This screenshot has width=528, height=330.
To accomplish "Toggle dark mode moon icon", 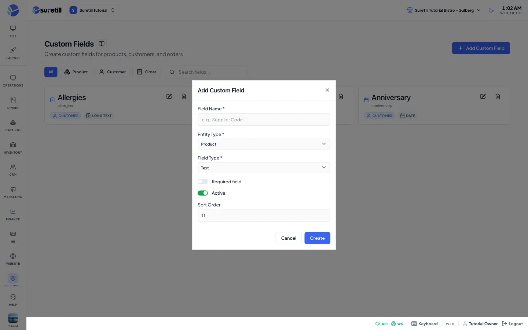I will click(x=491, y=10).
